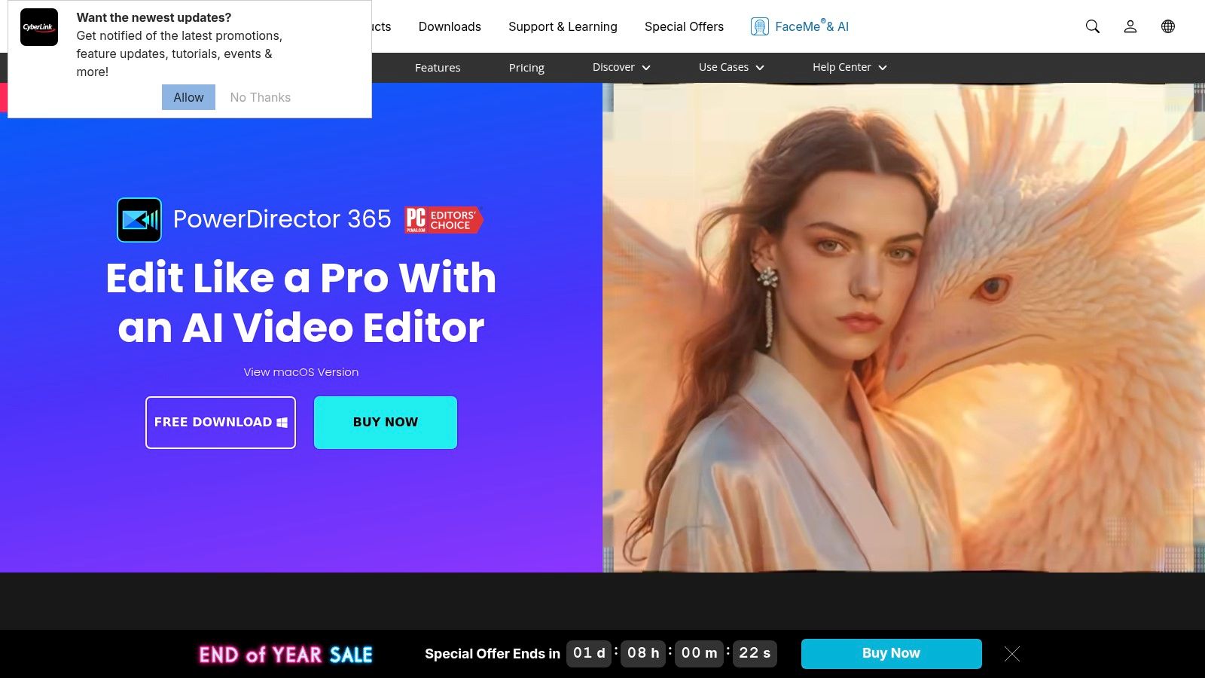The width and height of the screenshot is (1205, 678).
Task: Click the search magnifier icon
Action: tap(1092, 26)
